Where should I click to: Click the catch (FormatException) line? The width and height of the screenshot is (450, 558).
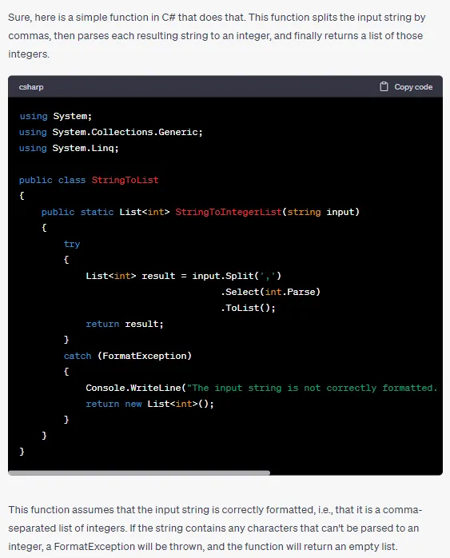pos(128,356)
